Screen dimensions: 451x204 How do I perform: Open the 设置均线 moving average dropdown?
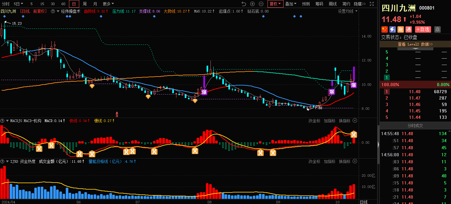(x=348, y=11)
